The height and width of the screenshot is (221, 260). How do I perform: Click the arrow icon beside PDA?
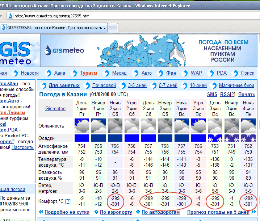tap(211, 73)
